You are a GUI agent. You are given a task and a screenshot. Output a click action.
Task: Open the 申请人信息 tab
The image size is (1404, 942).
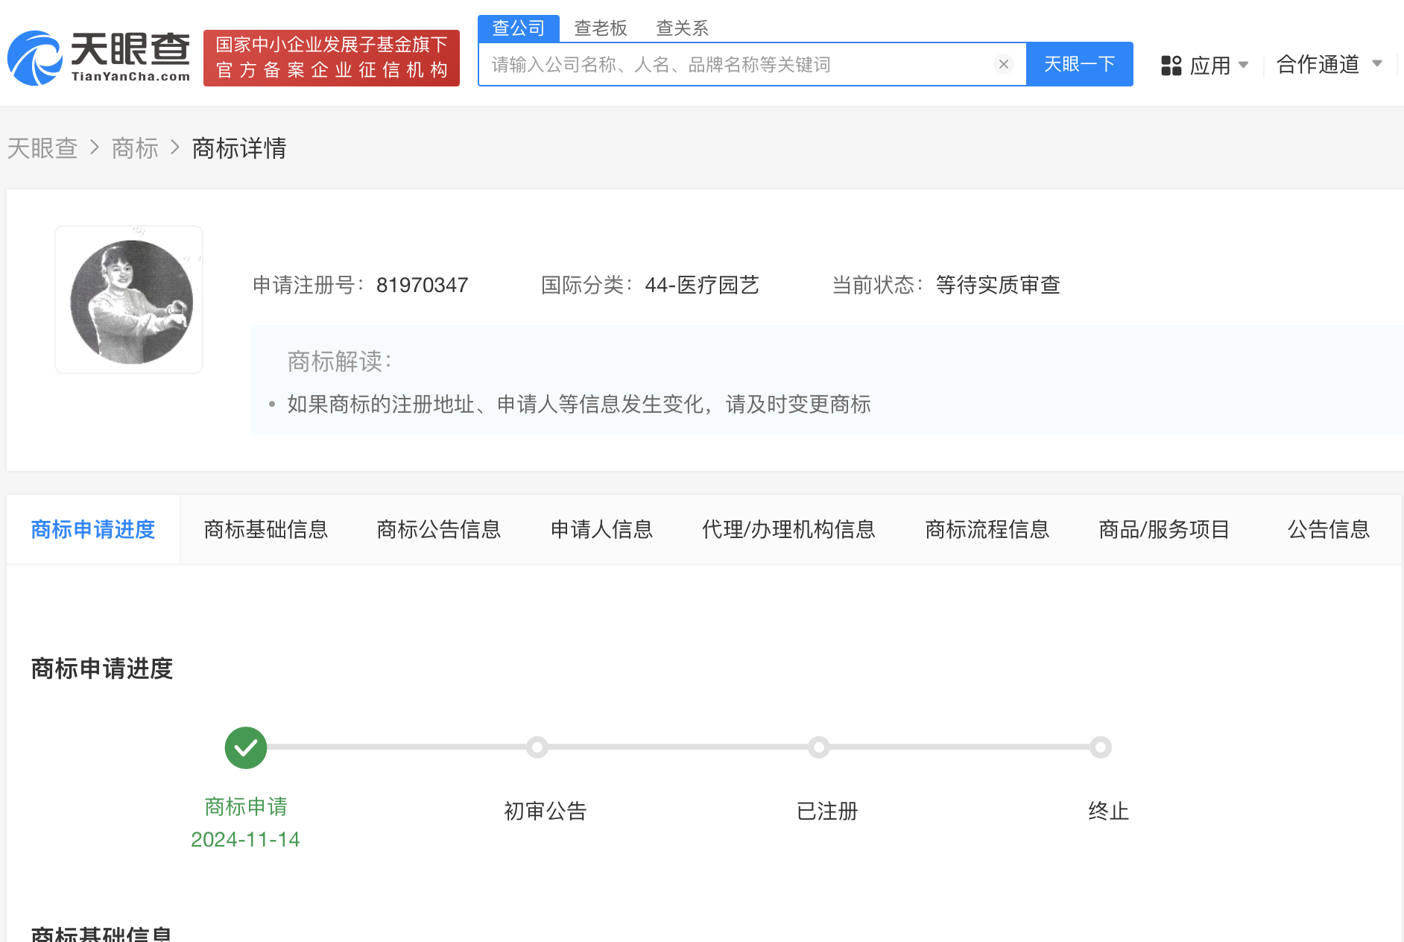[601, 530]
